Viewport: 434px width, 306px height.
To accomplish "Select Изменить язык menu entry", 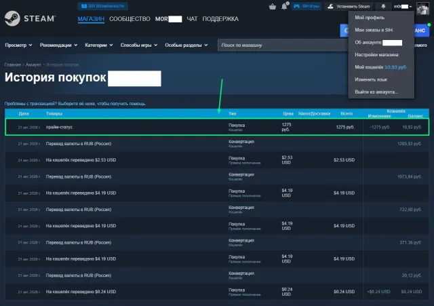I will (x=371, y=79).
